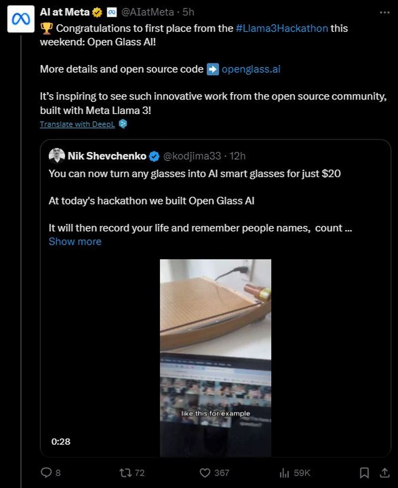
Task: Click the reply comment icon
Action: pos(46,473)
